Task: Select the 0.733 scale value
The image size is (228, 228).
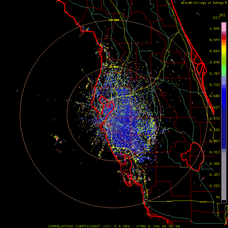Action: coord(215,85)
